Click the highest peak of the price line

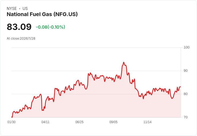[x=124, y=62]
